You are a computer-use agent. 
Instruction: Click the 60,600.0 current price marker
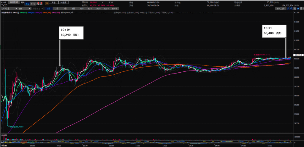point(298,55)
